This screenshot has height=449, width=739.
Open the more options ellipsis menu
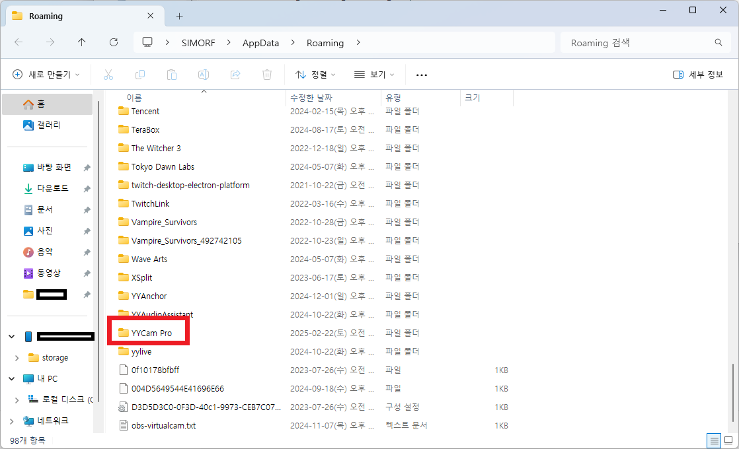pos(422,75)
